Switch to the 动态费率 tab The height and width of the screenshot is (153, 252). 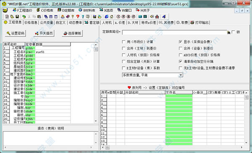(x=75, y=23)
